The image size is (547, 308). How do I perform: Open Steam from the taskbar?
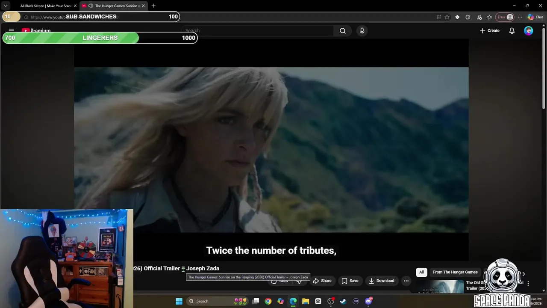point(343,301)
